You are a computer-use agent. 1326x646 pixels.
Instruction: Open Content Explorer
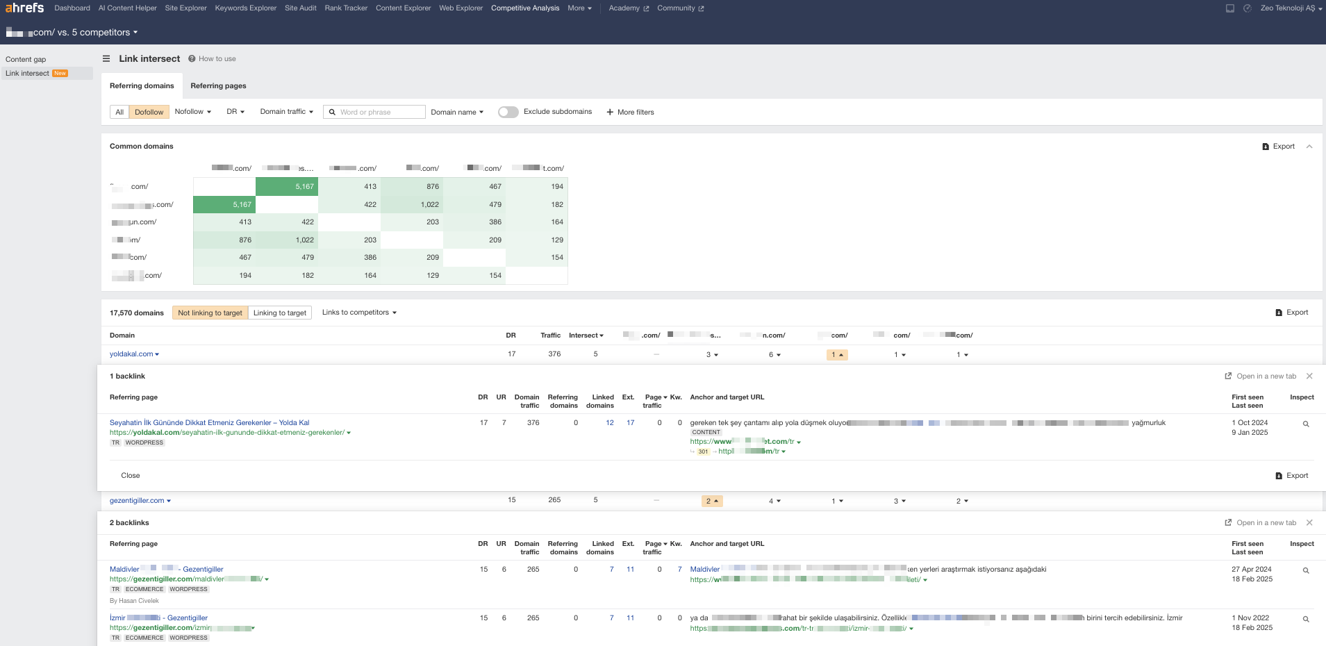point(404,8)
